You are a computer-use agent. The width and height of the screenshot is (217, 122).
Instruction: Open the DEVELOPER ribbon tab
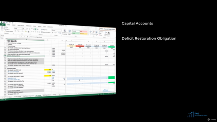tap(50, 27)
